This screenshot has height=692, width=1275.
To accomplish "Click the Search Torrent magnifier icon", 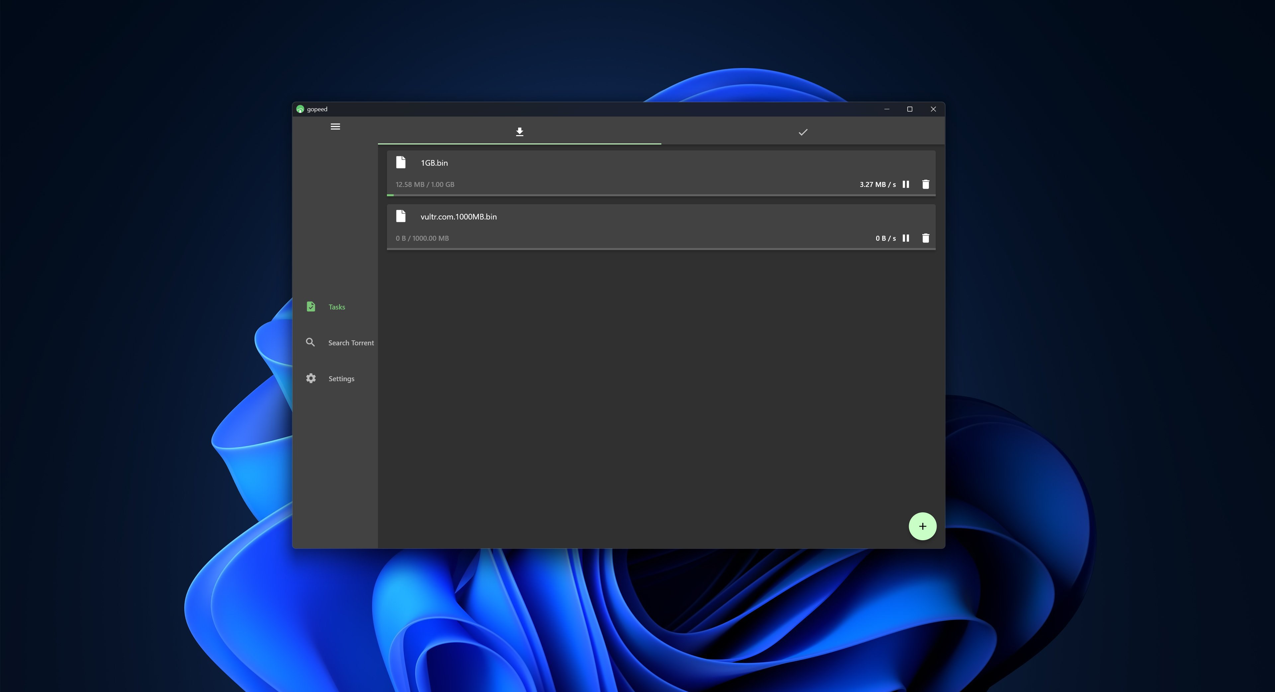I will 311,342.
